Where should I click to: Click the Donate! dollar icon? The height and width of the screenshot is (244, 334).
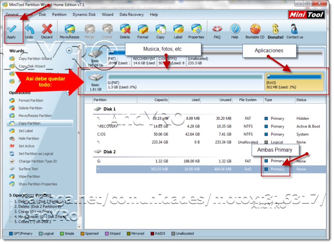(x=276, y=32)
